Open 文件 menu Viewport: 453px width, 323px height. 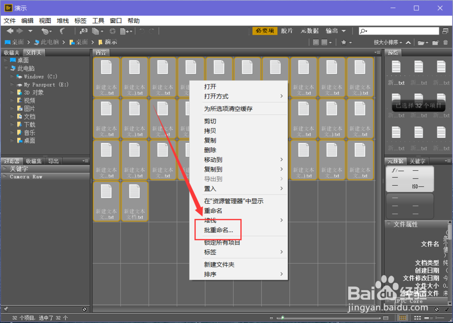point(10,21)
